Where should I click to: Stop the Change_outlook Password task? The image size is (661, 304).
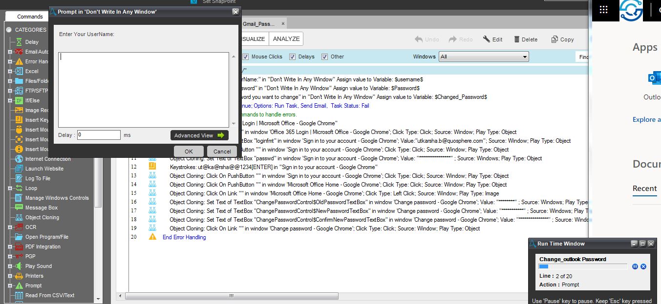[x=643, y=266]
